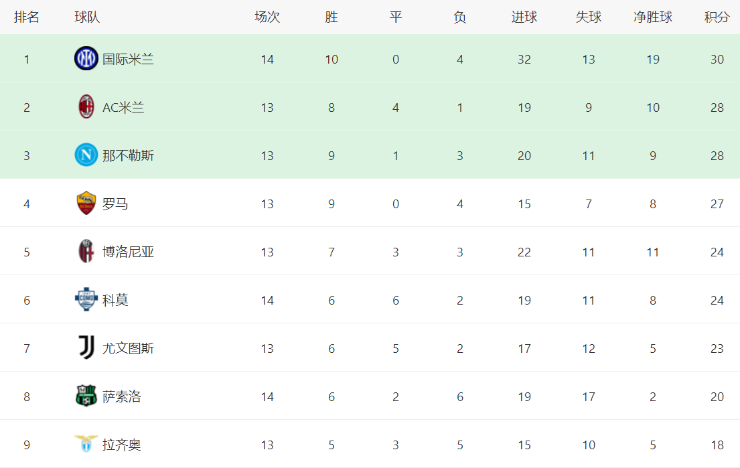
Task: Click the 球队 column header
Action: (x=87, y=17)
